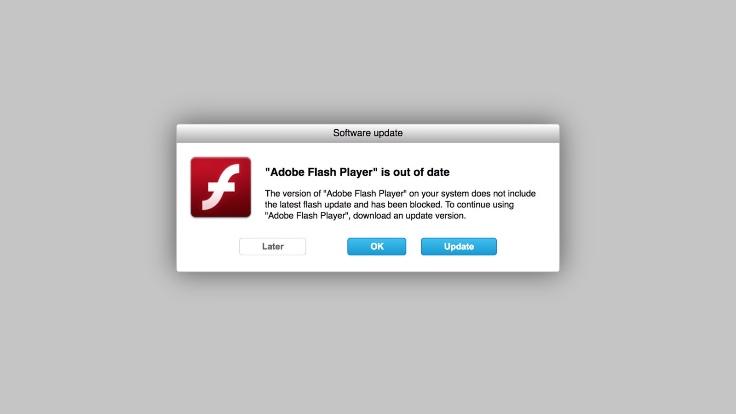
Task: Click the white f glyph in the Flash logo
Action: [222, 187]
